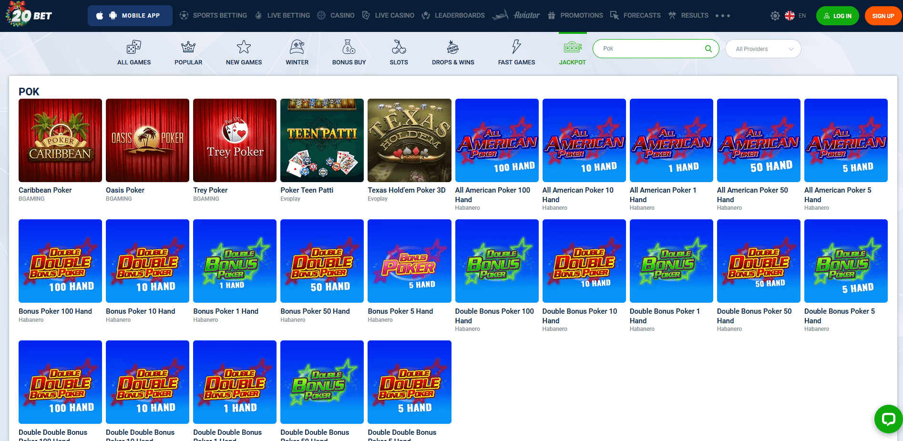Click the three dots more menu
Viewport: 903px width, 441px height.
[723, 16]
